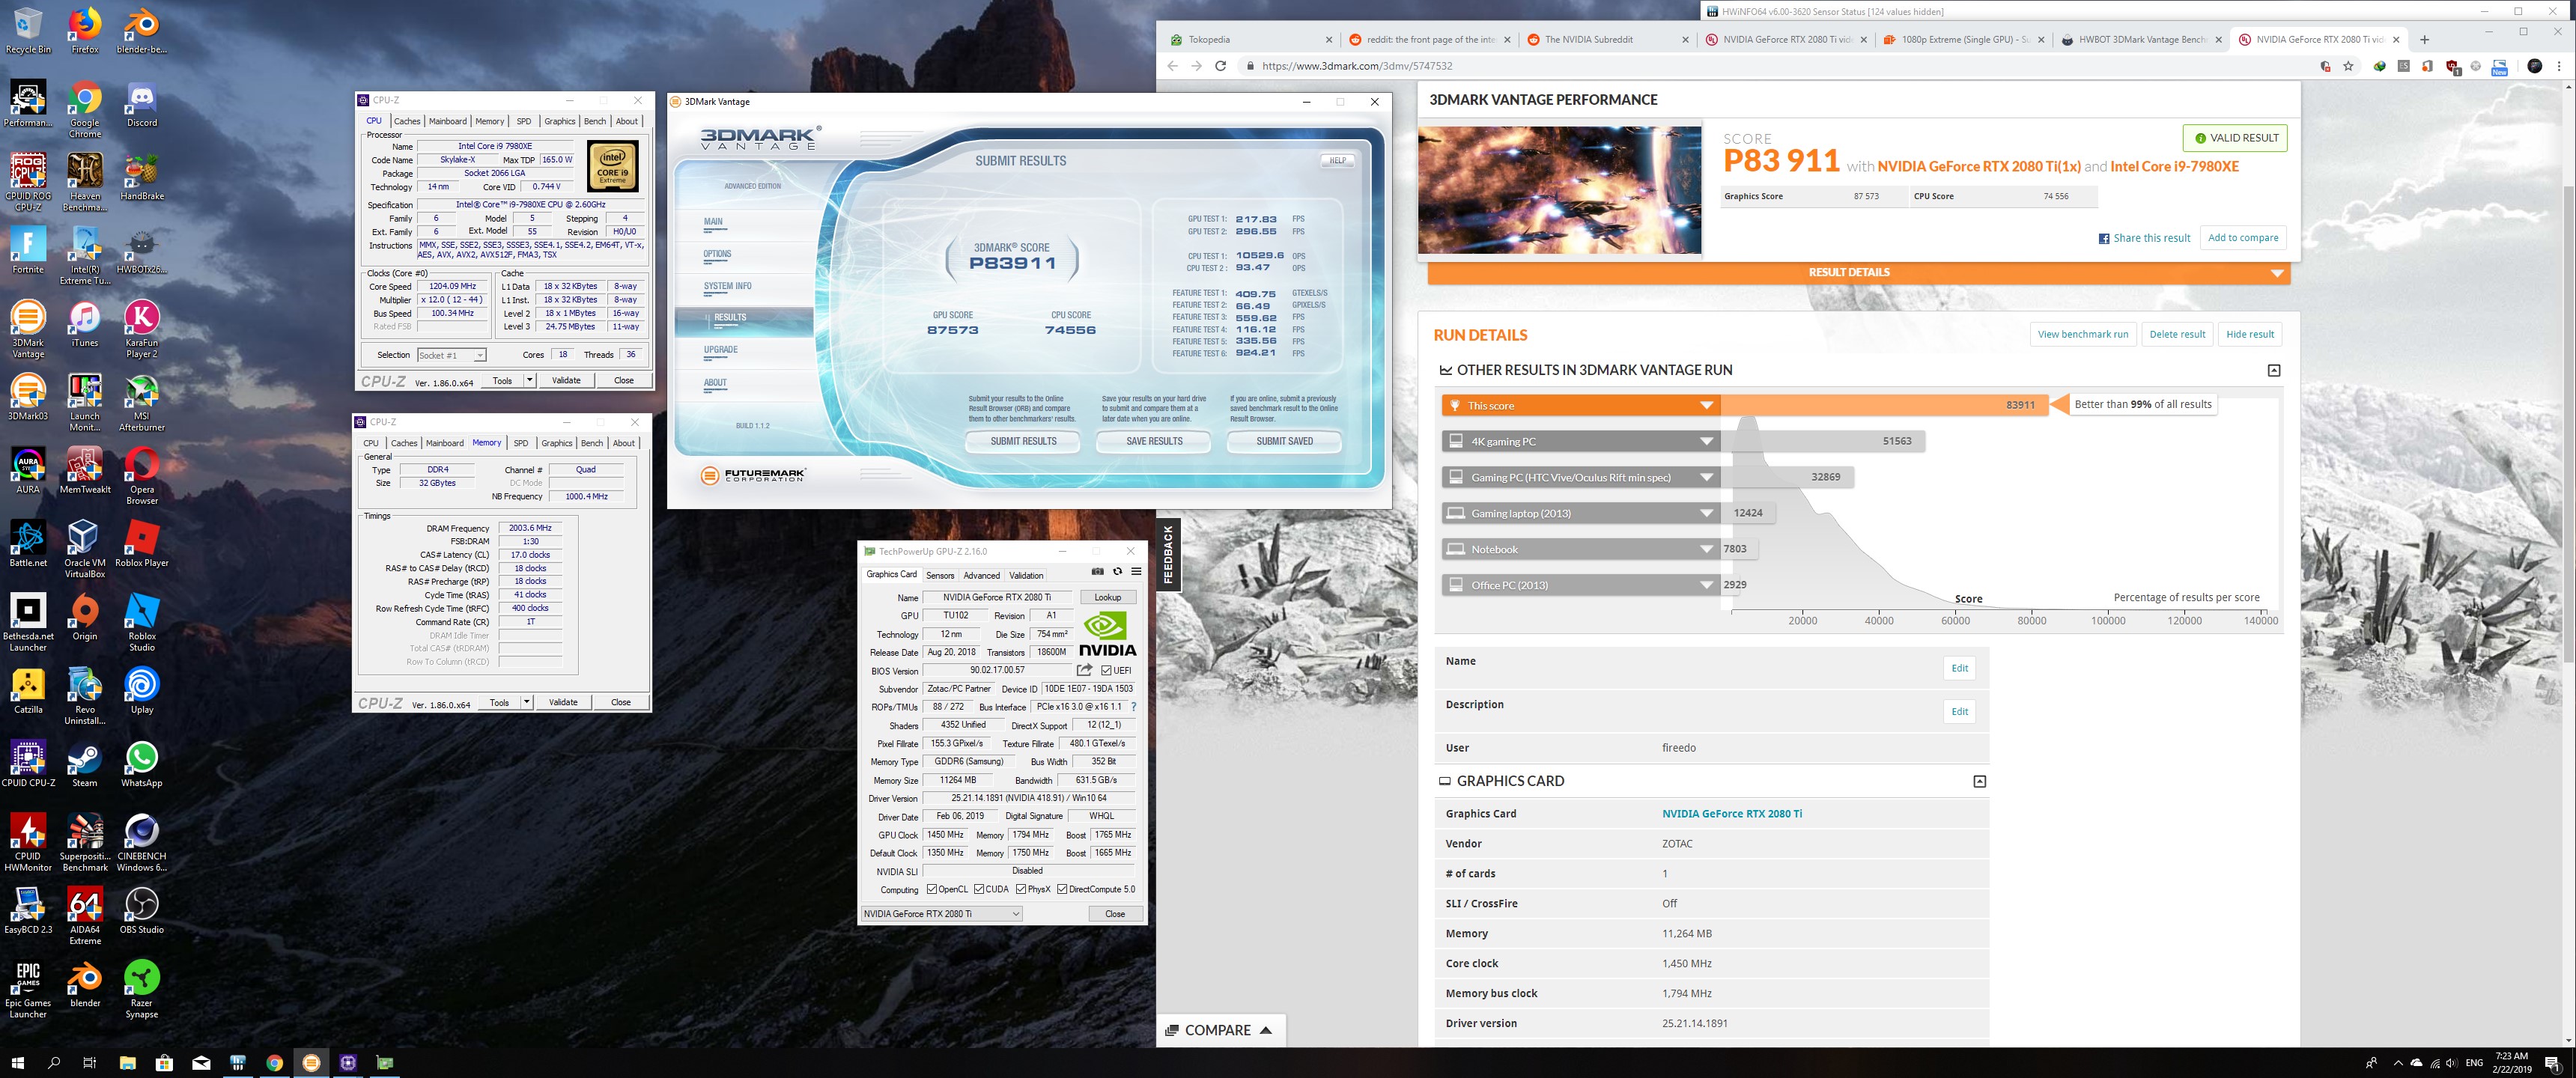
Task: Open AIDA64 Extreme from the desktop
Action: click(x=85, y=915)
